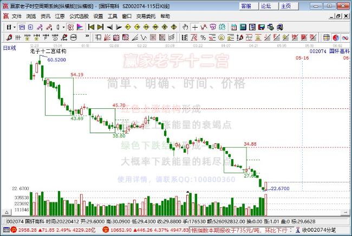Click the 45.70 red price label
The width and height of the screenshot is (352, 236).
click(x=119, y=105)
